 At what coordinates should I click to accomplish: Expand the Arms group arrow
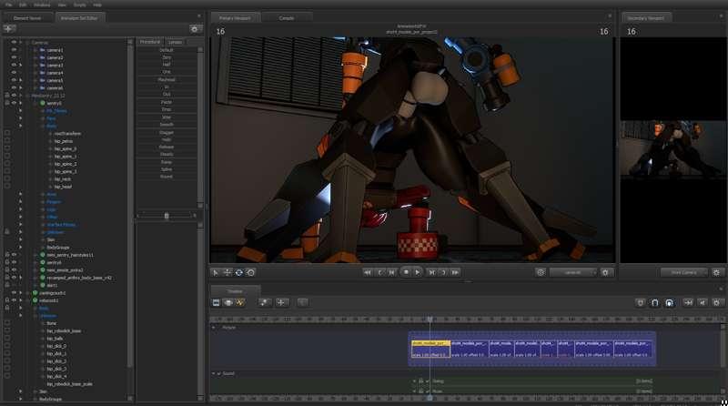pos(20,194)
